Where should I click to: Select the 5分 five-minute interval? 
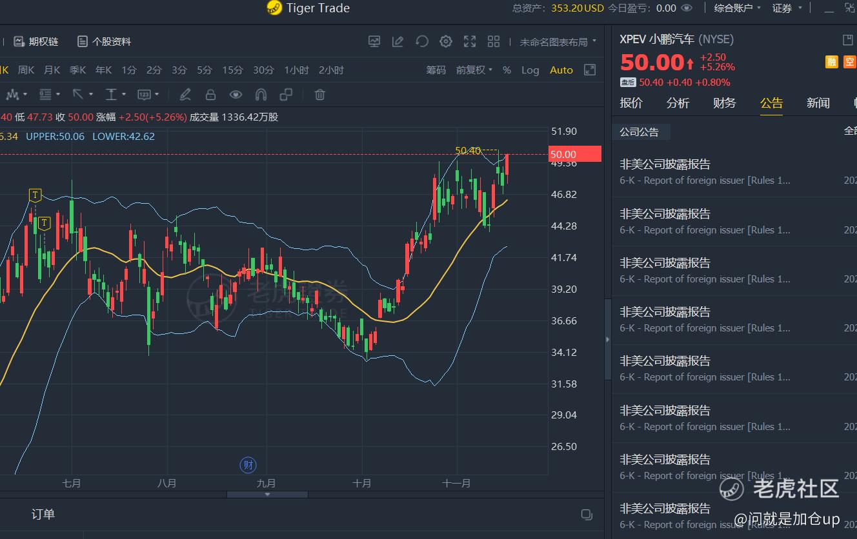205,70
